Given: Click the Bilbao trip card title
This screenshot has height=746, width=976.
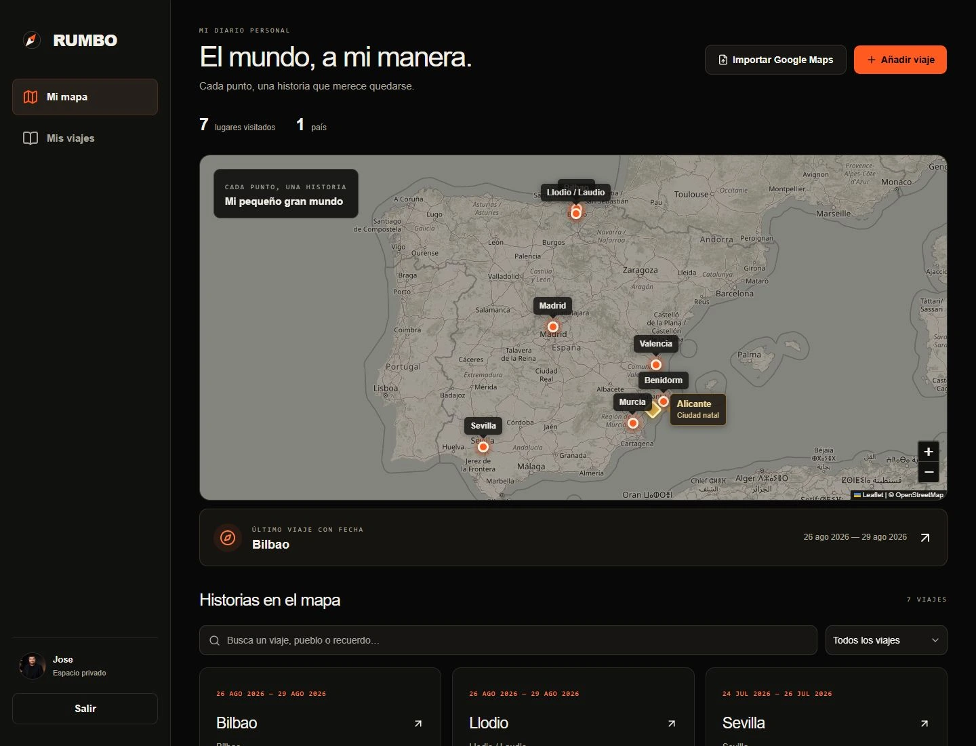Looking at the screenshot, I should [237, 723].
